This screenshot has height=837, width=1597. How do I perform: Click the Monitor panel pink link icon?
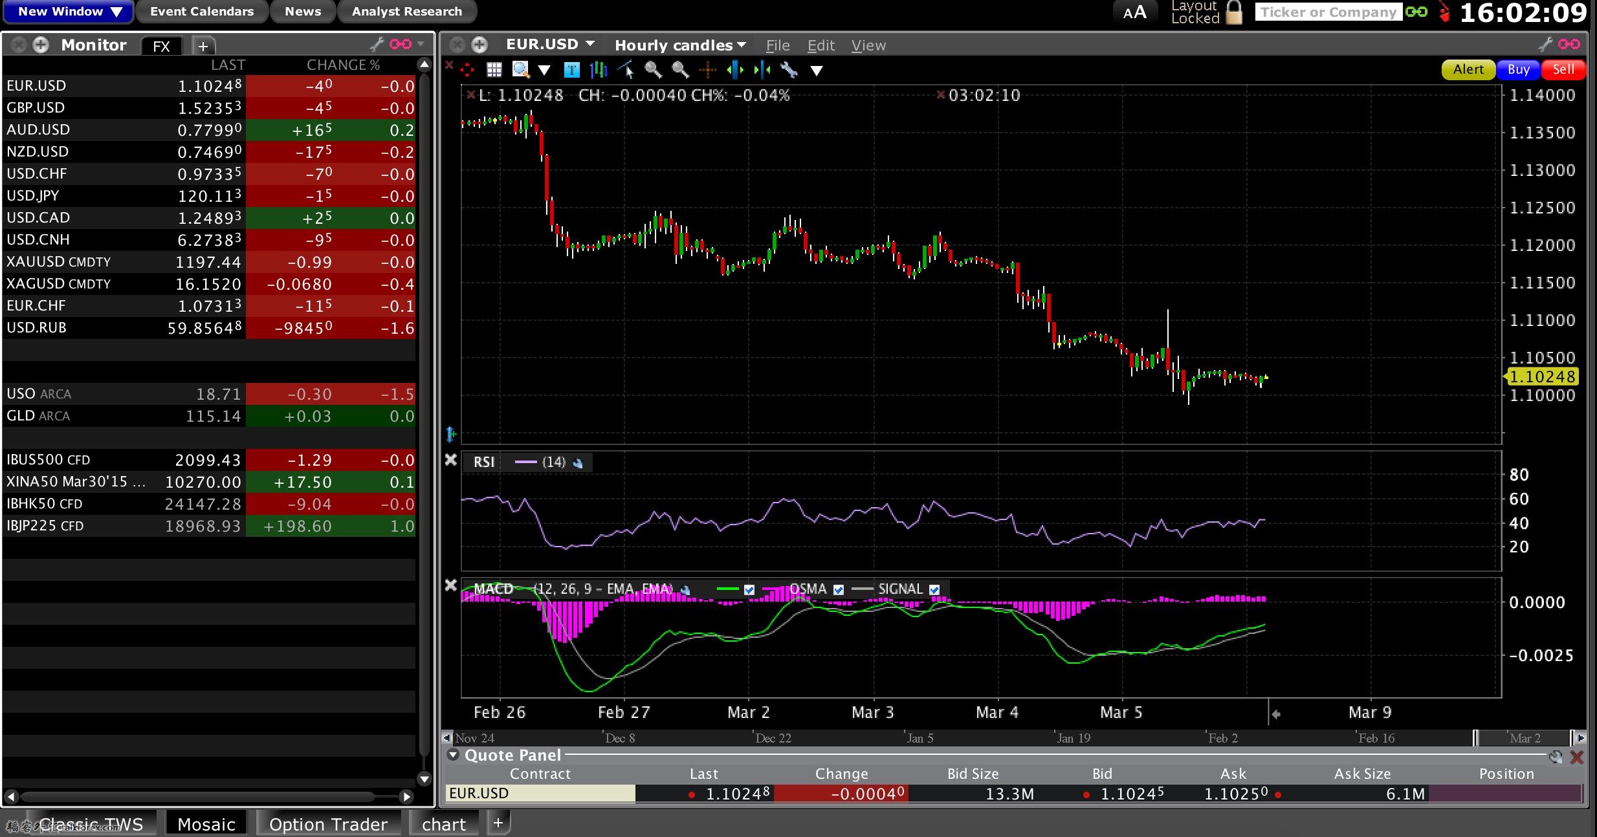pos(400,44)
